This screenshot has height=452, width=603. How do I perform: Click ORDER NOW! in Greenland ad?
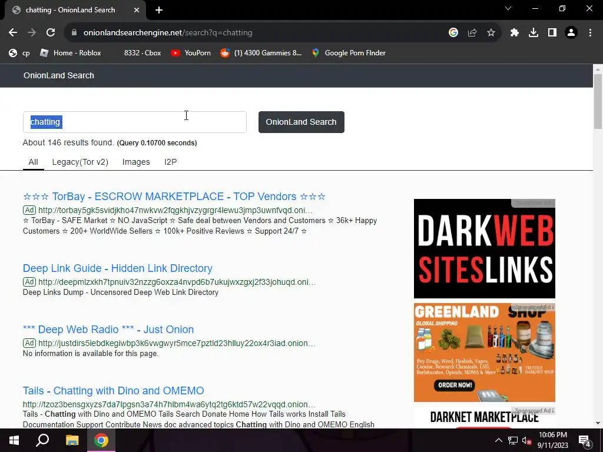point(455,385)
